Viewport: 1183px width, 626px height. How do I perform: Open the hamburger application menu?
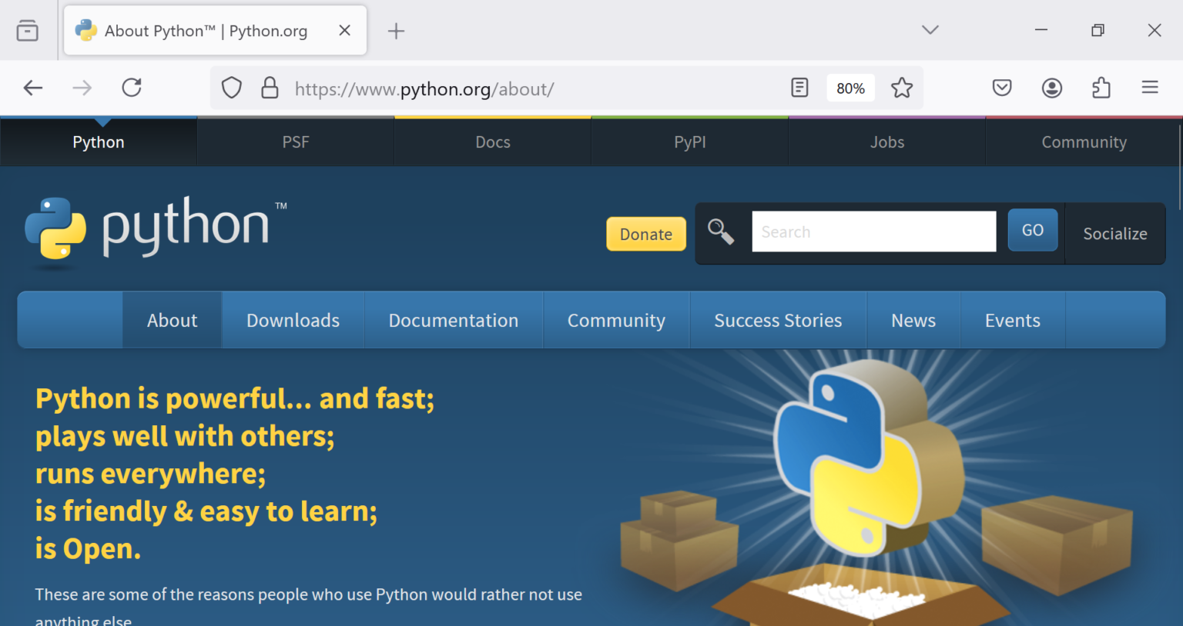pyautogui.click(x=1150, y=88)
